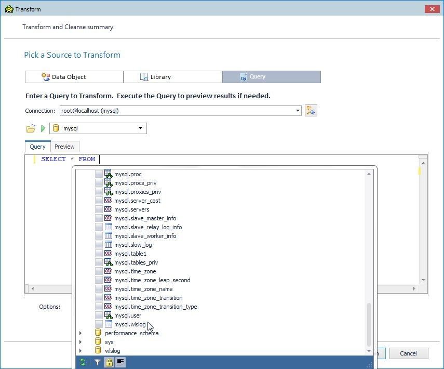Check the mysql.proc checkbox
The width and height of the screenshot is (444, 369).
pyautogui.click(x=99, y=174)
